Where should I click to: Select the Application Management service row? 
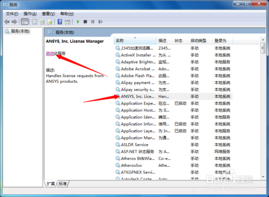173,138
